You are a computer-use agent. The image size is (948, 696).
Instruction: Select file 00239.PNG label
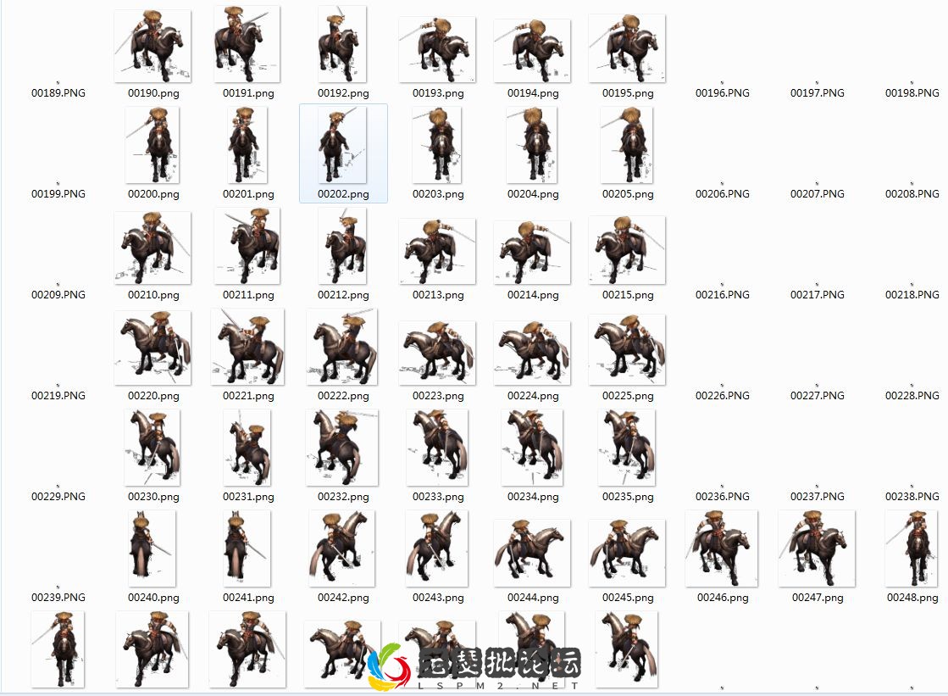pos(58,598)
